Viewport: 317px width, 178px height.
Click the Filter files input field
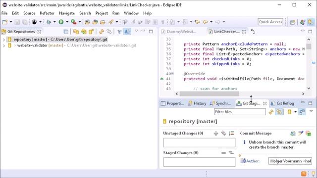240,112
